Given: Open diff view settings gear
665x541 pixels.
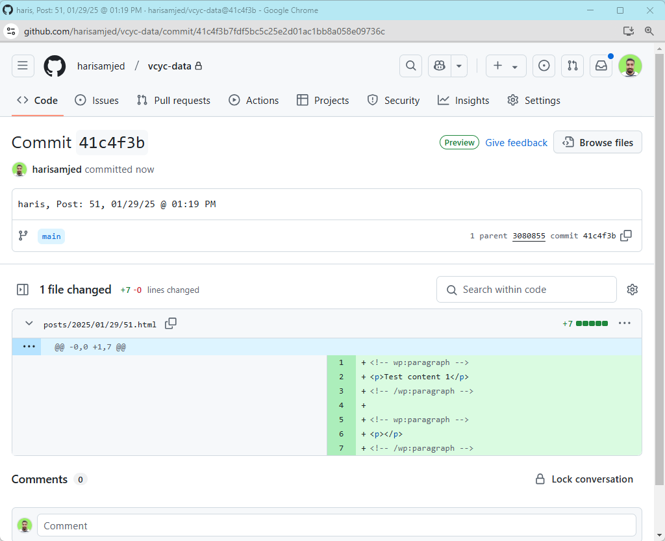Looking at the screenshot, I should [x=633, y=290].
